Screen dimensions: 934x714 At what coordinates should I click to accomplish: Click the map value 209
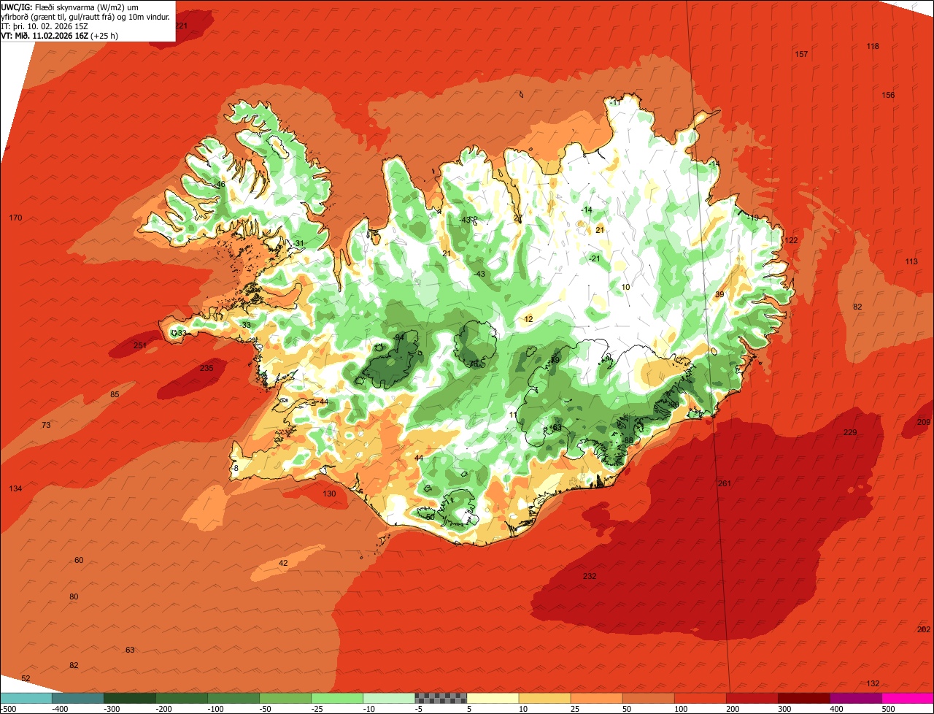(924, 422)
